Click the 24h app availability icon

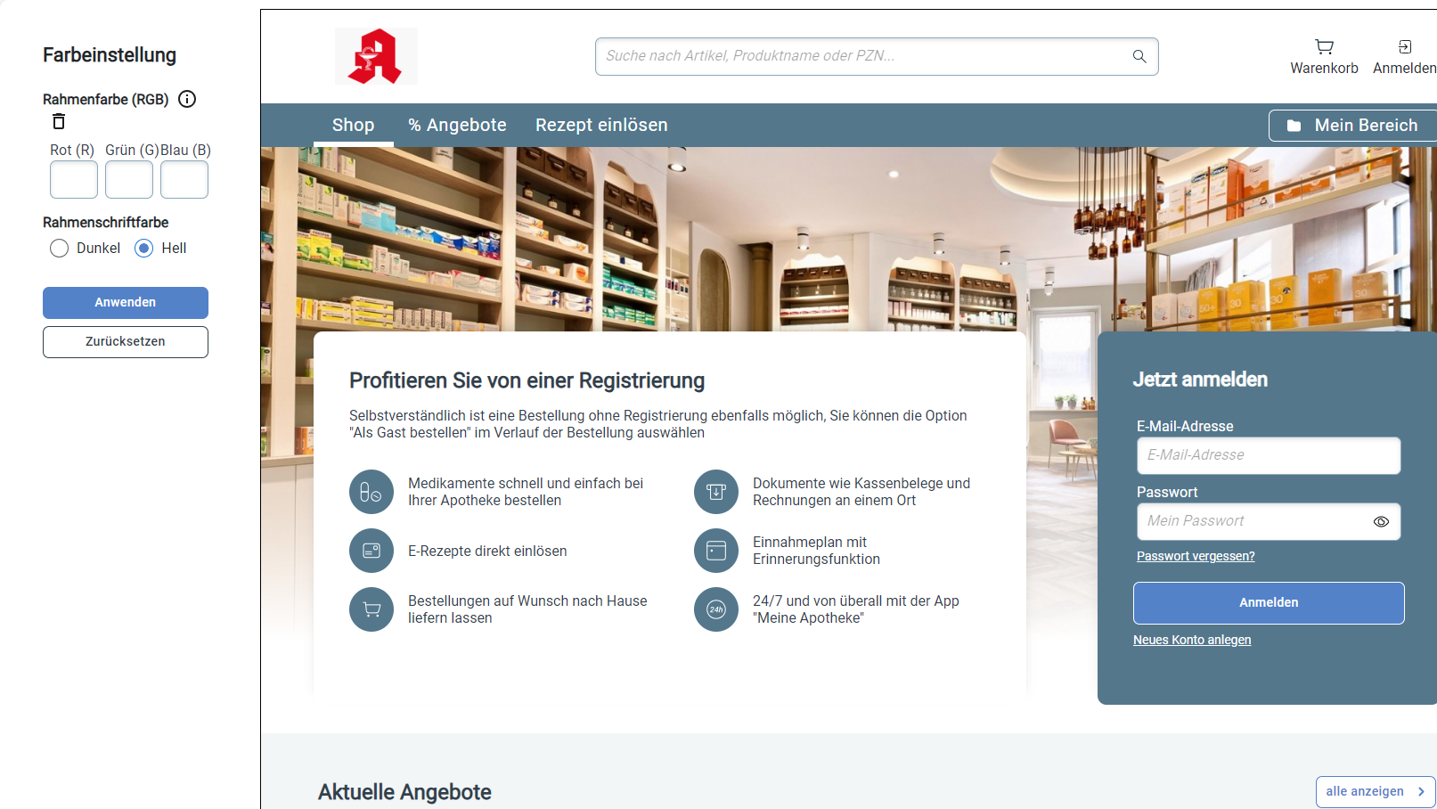[716, 609]
